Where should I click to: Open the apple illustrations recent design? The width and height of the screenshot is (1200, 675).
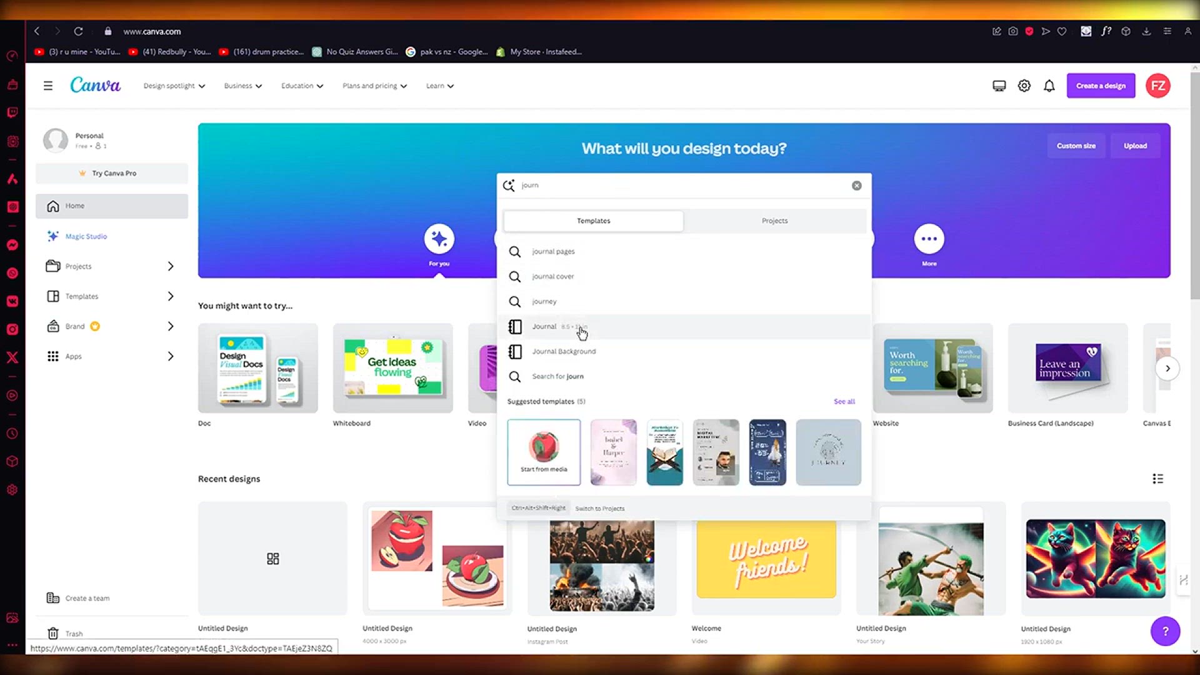click(437, 559)
